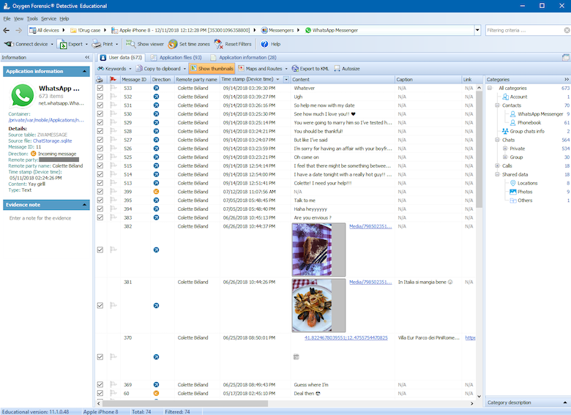Click the printer column header icon
The height and width of the screenshot is (415, 571).
point(100,79)
